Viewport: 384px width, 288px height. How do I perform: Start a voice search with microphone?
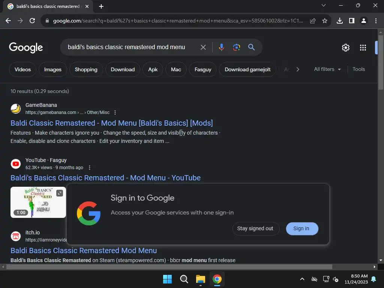pos(221,47)
